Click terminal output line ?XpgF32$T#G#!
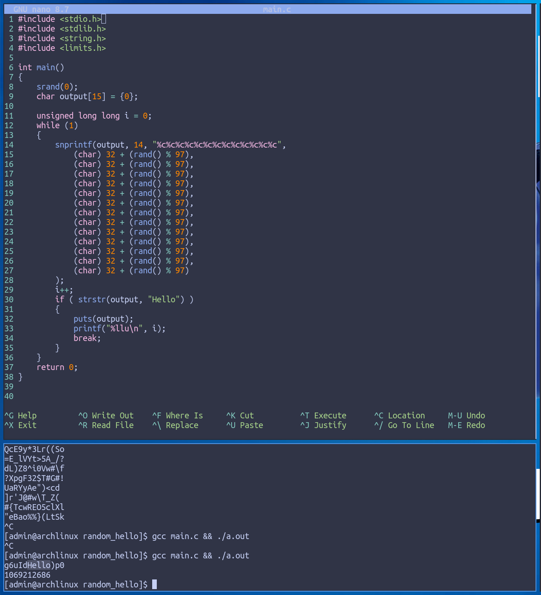This screenshot has height=595, width=541. 34,478
